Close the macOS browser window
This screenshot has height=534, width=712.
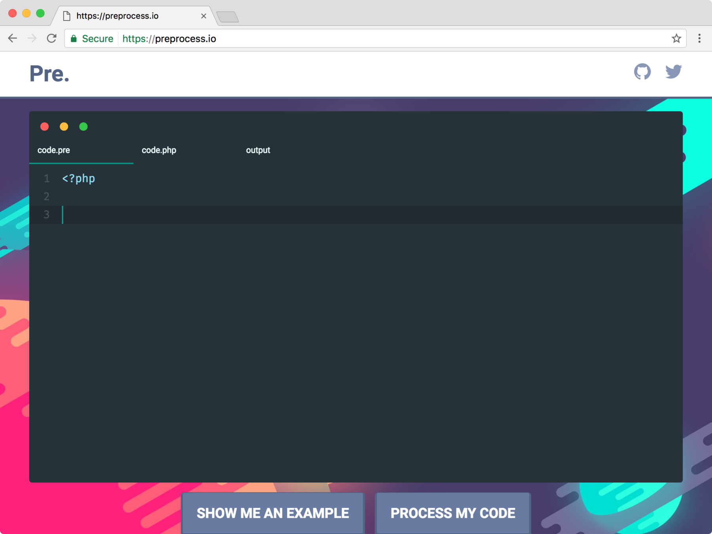[x=13, y=13]
